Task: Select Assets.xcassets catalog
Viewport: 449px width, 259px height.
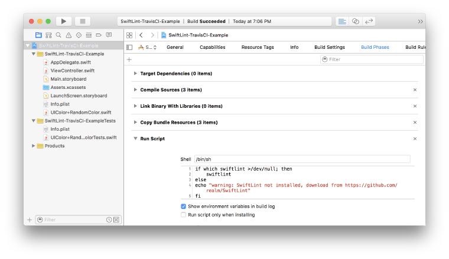Action: point(68,87)
